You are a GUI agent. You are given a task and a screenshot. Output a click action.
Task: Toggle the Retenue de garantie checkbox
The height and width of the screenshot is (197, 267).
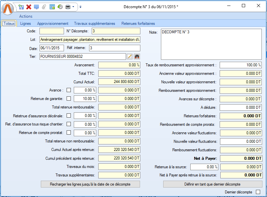click(69, 98)
